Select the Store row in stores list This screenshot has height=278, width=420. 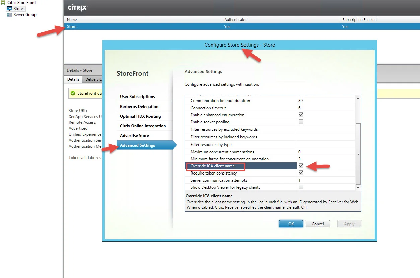242,27
